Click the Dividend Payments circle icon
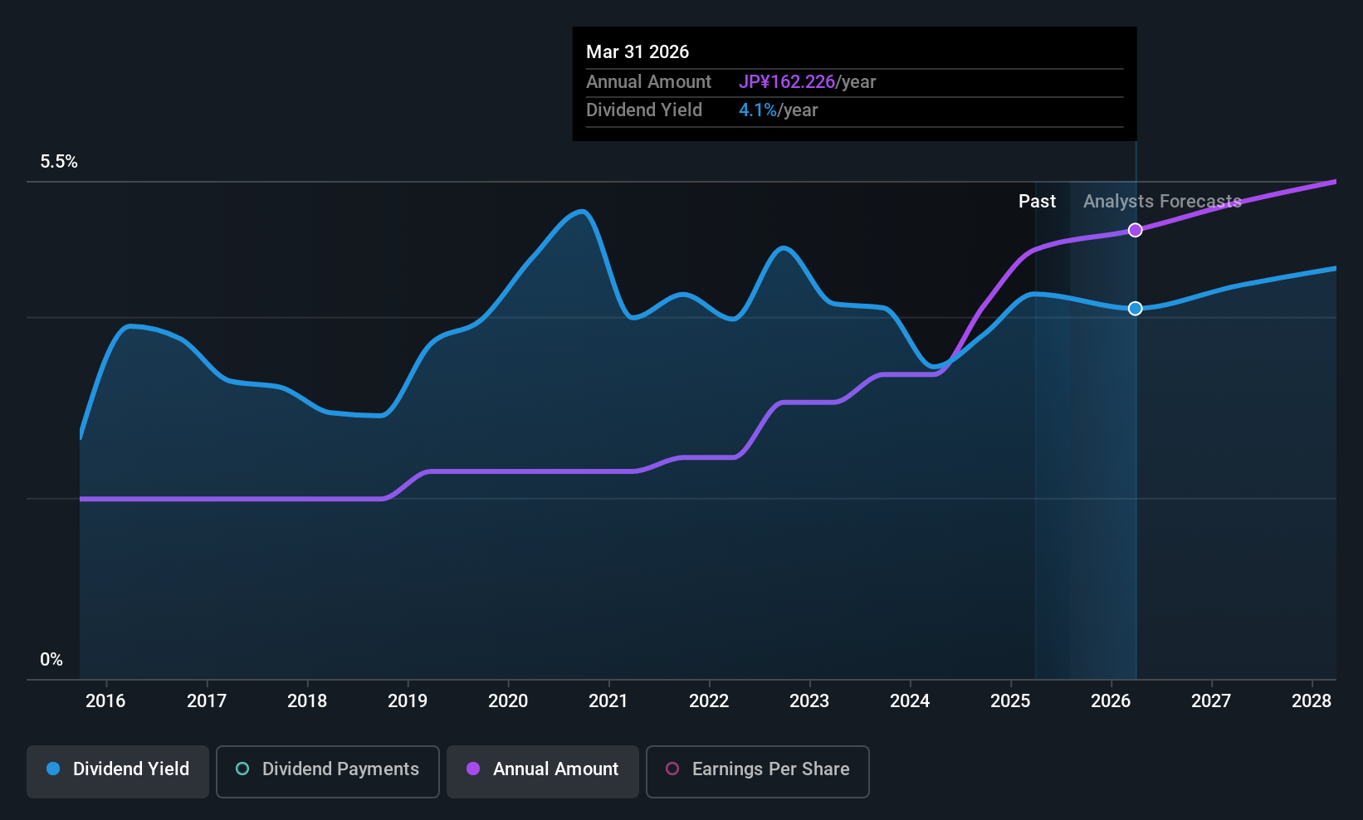This screenshot has height=820, width=1363. [x=242, y=769]
